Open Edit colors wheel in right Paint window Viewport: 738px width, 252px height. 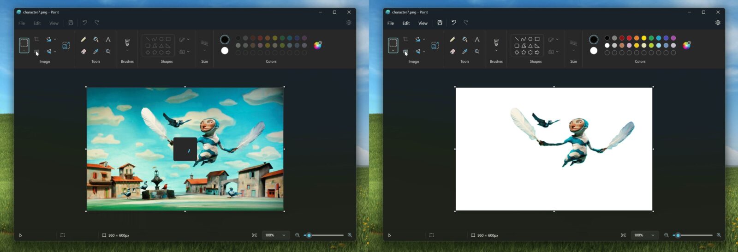coord(687,45)
